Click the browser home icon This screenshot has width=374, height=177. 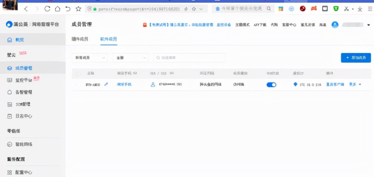[x=57, y=9]
